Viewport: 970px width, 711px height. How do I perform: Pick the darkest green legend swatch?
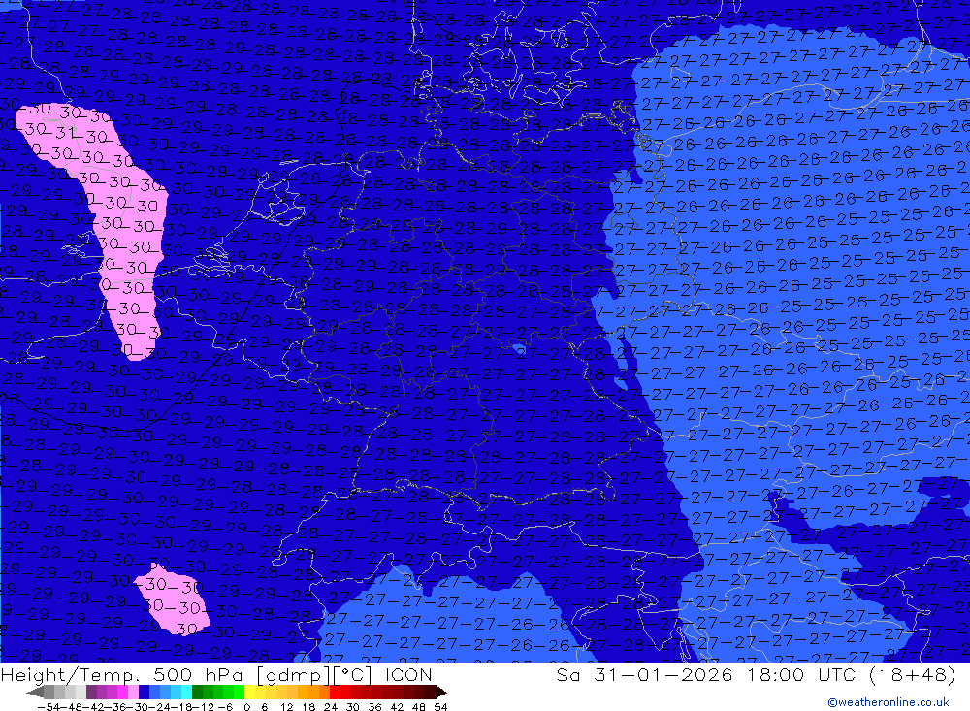coord(197,693)
